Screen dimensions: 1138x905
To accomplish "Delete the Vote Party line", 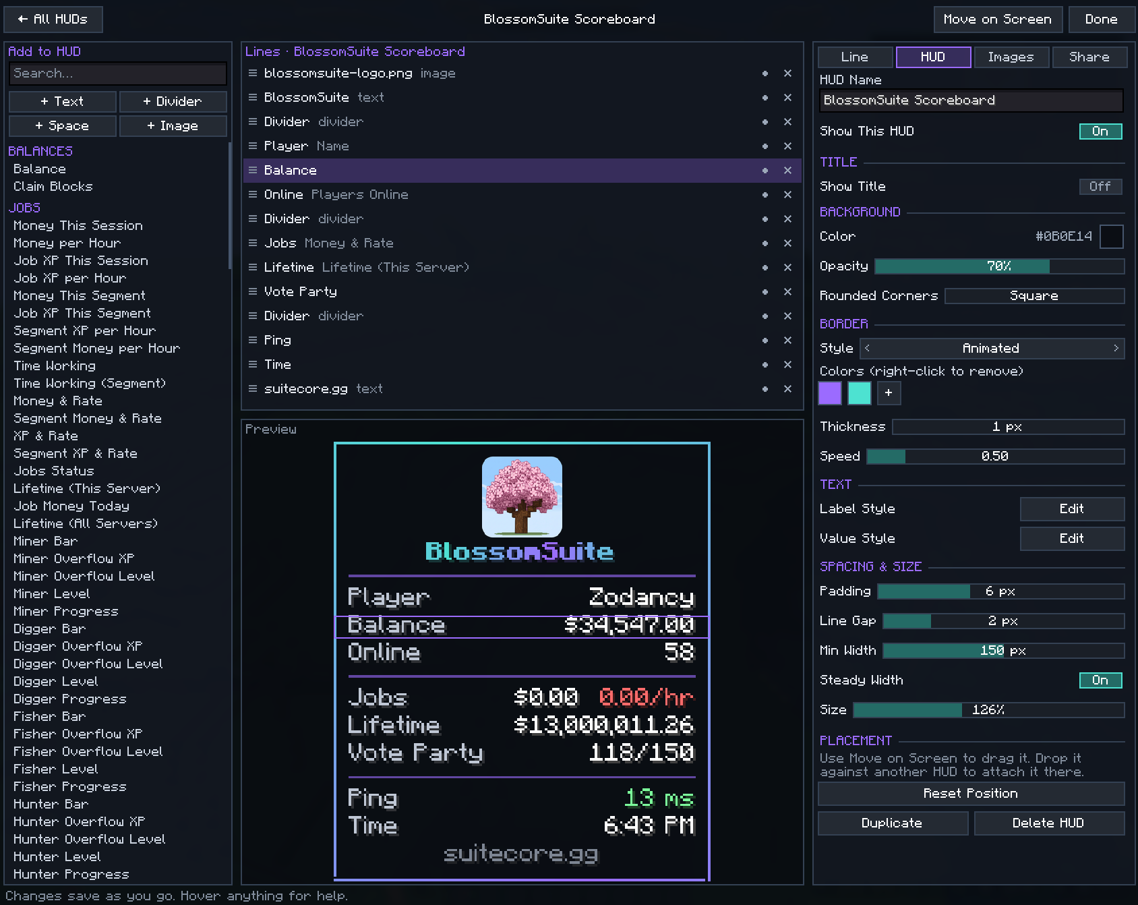I will point(787,292).
